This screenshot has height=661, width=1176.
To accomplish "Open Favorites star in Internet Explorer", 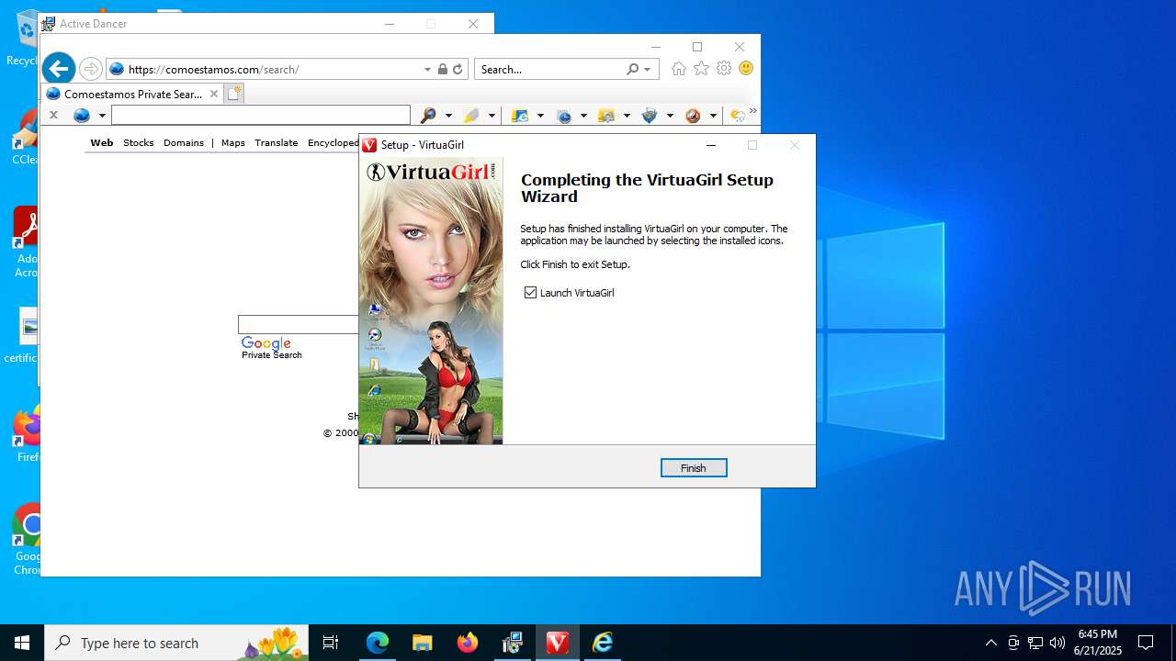I will (701, 69).
